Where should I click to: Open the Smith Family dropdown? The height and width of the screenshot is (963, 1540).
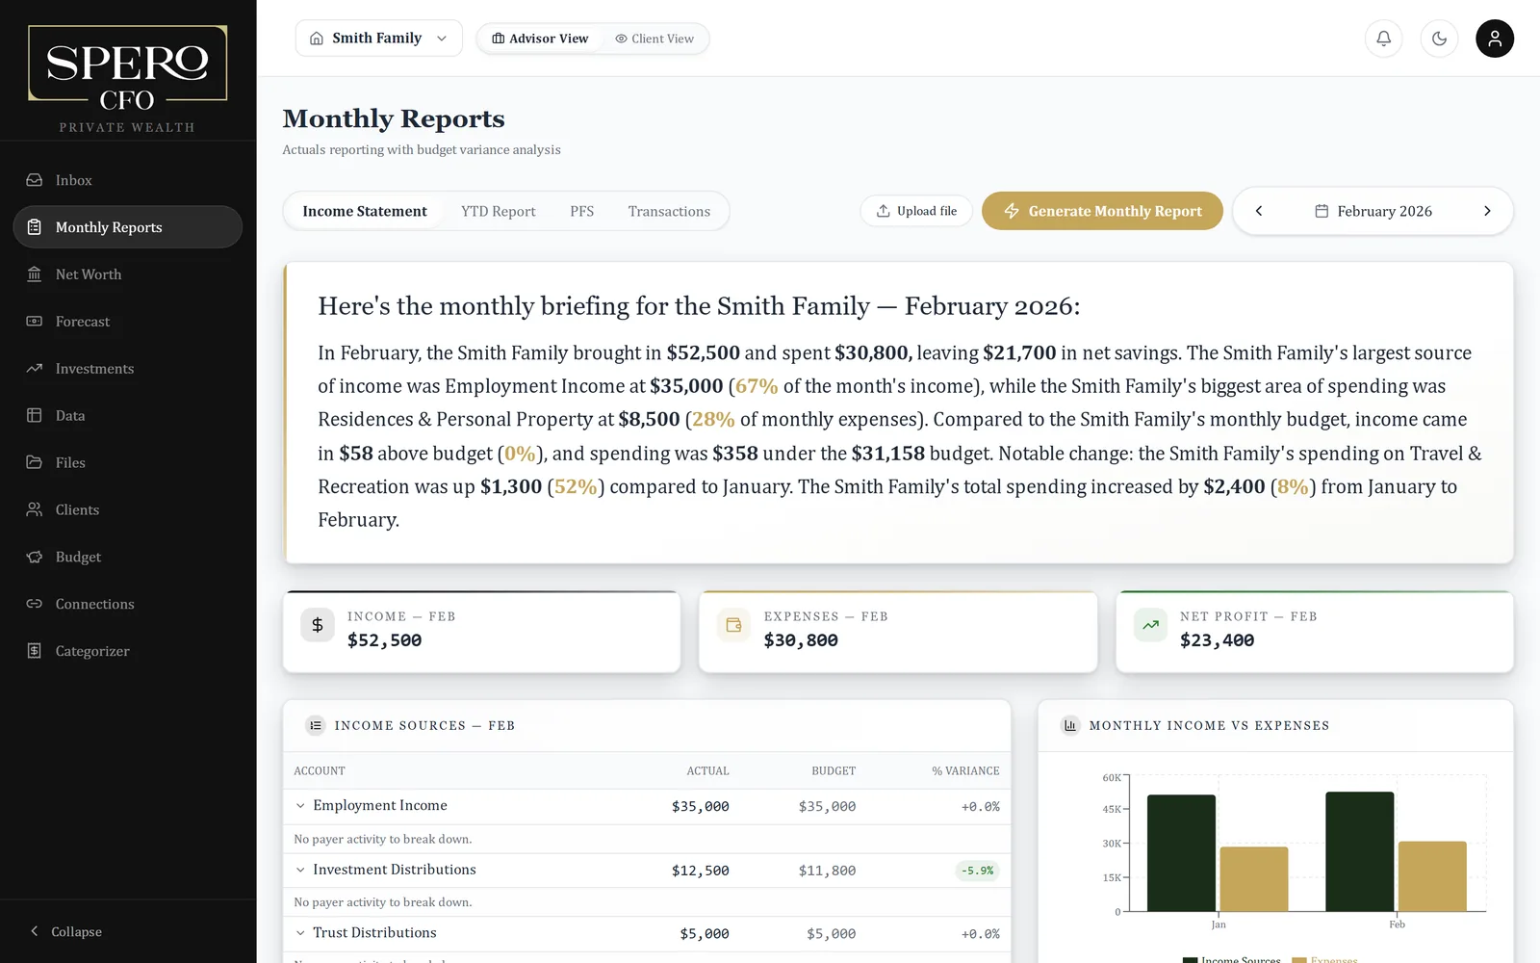pos(379,39)
